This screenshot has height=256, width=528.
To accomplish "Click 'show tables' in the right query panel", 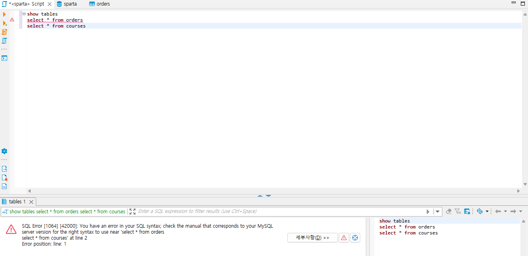I will point(395,221).
